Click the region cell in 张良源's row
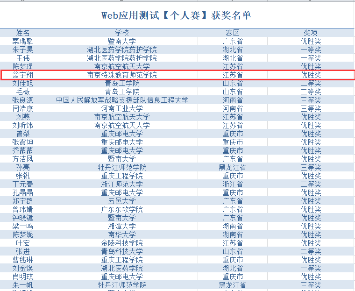Viewport: 355px width, 291px height. click(232, 100)
